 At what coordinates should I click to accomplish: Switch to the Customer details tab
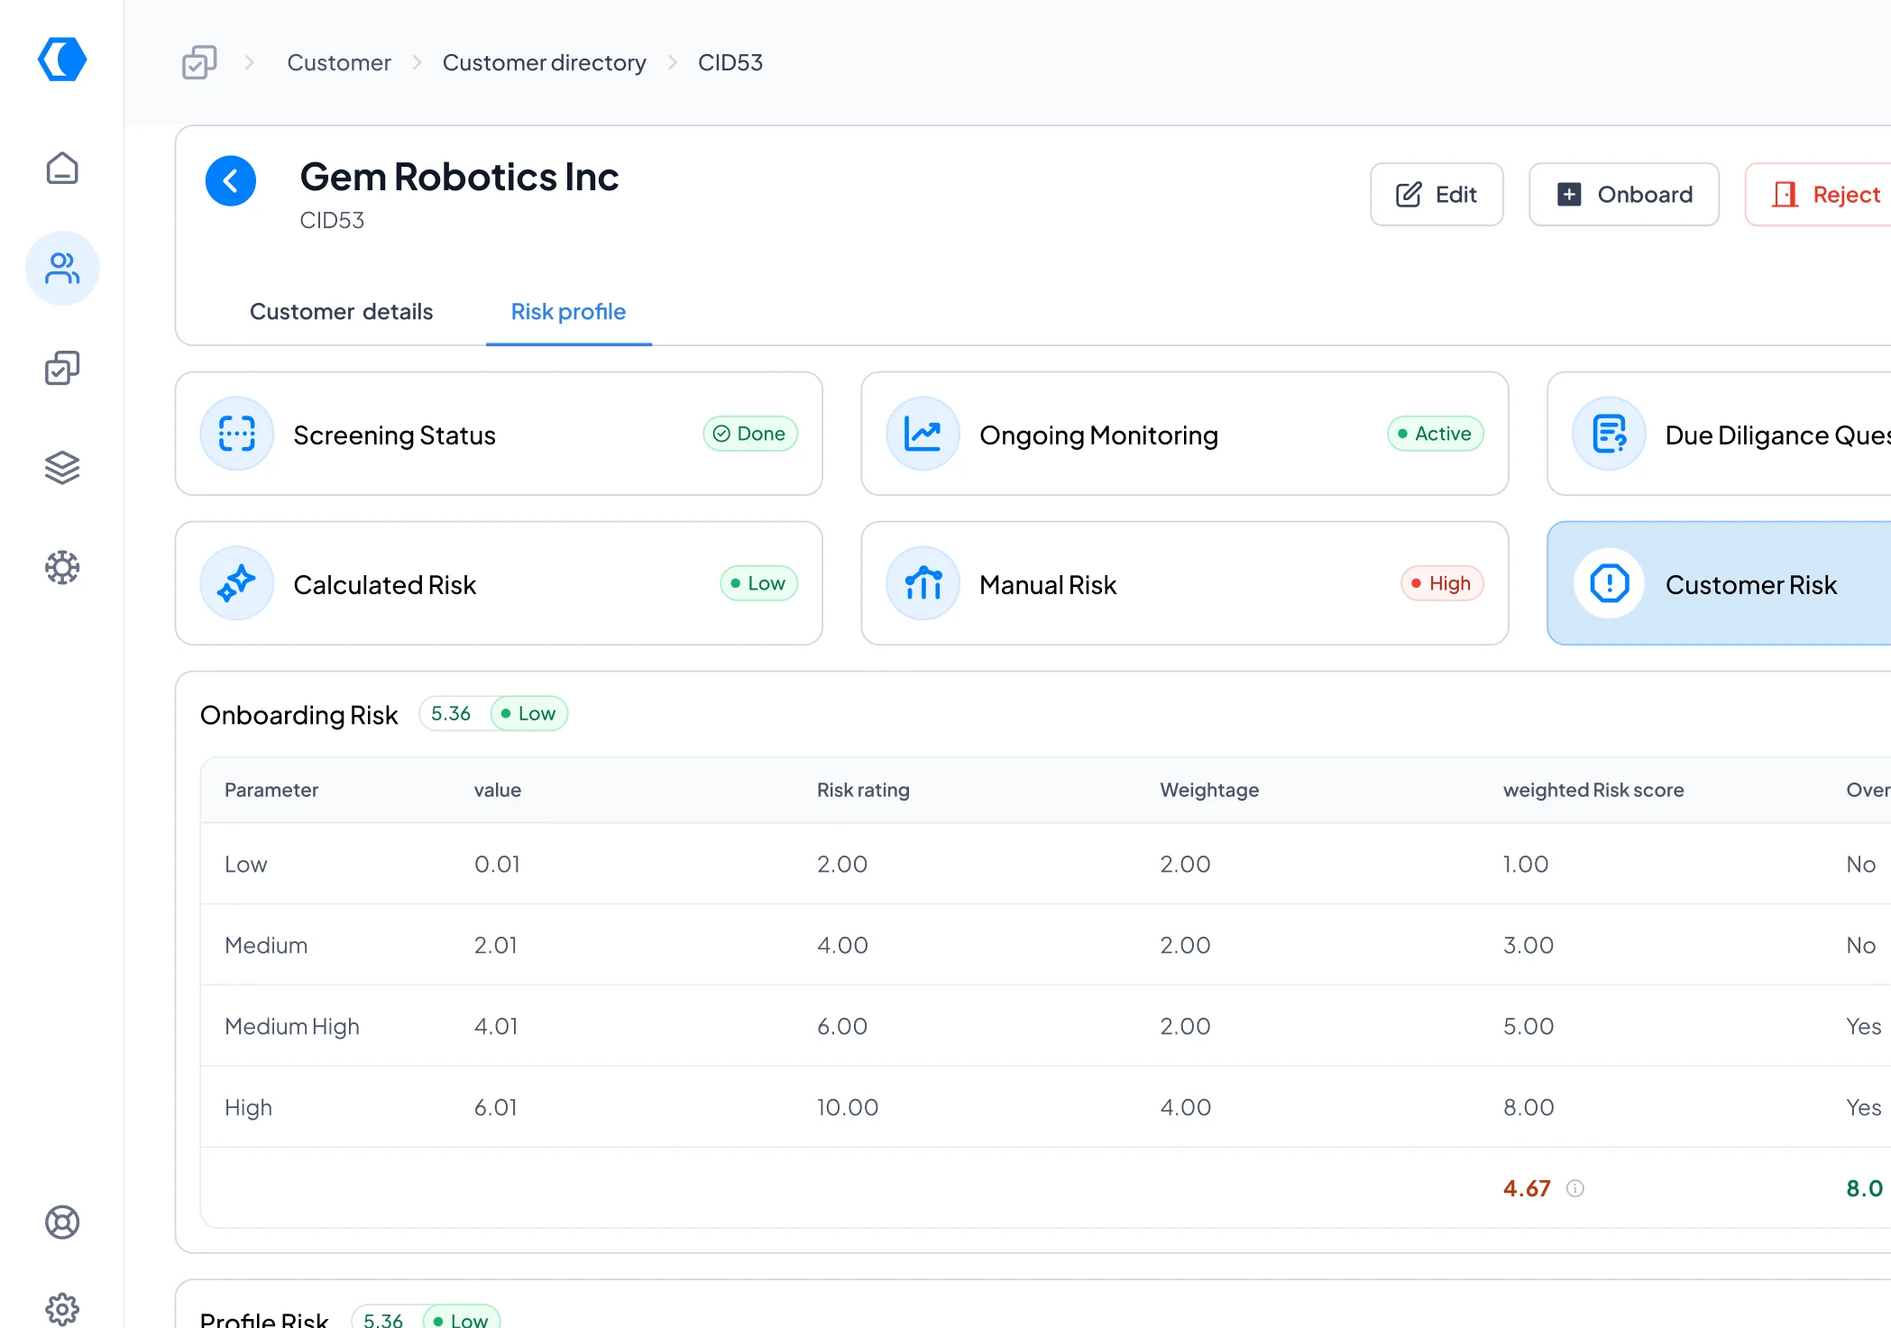pos(341,312)
